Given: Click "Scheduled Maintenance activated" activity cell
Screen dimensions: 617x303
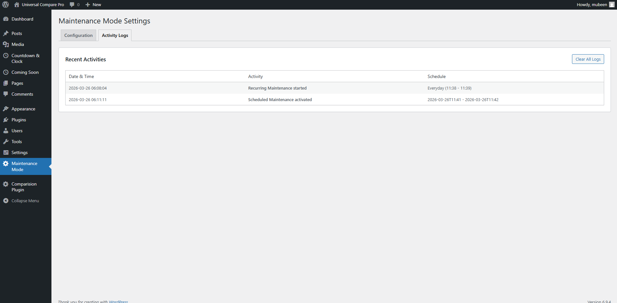Looking at the screenshot, I should (x=280, y=100).
